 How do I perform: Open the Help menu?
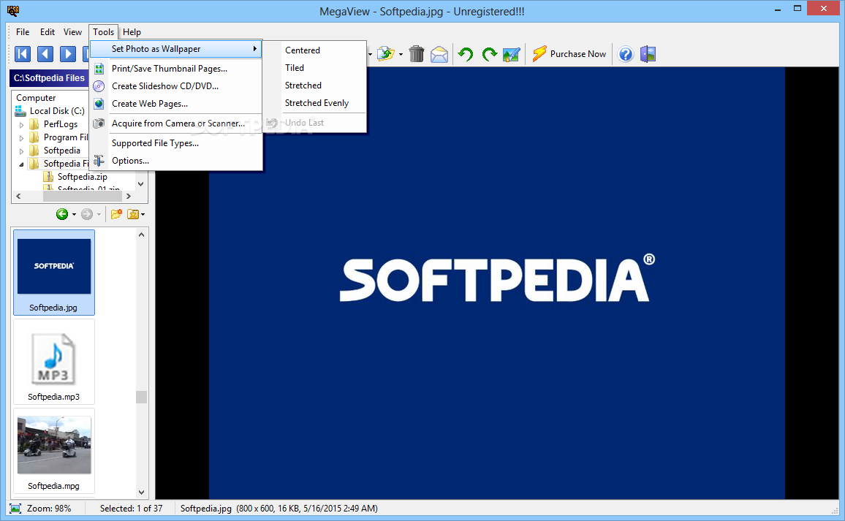click(x=132, y=32)
